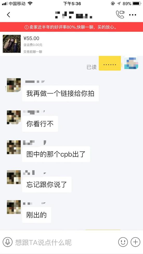Tap the battery indicator in status bar
This screenshot has width=143, height=254.
point(137,3)
